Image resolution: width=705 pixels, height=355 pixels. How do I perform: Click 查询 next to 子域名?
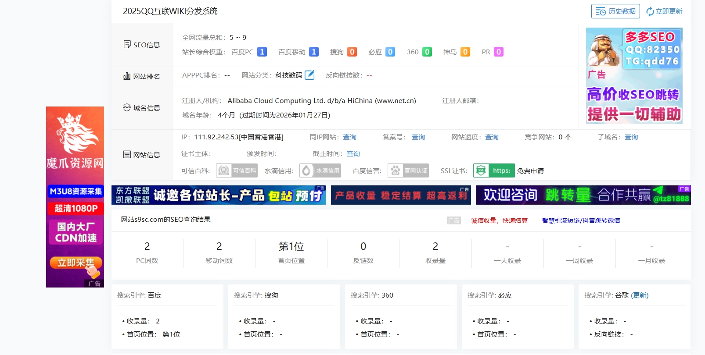631,137
